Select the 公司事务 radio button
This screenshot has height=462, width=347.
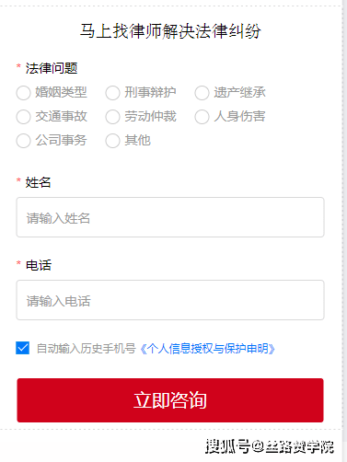[x=24, y=141]
